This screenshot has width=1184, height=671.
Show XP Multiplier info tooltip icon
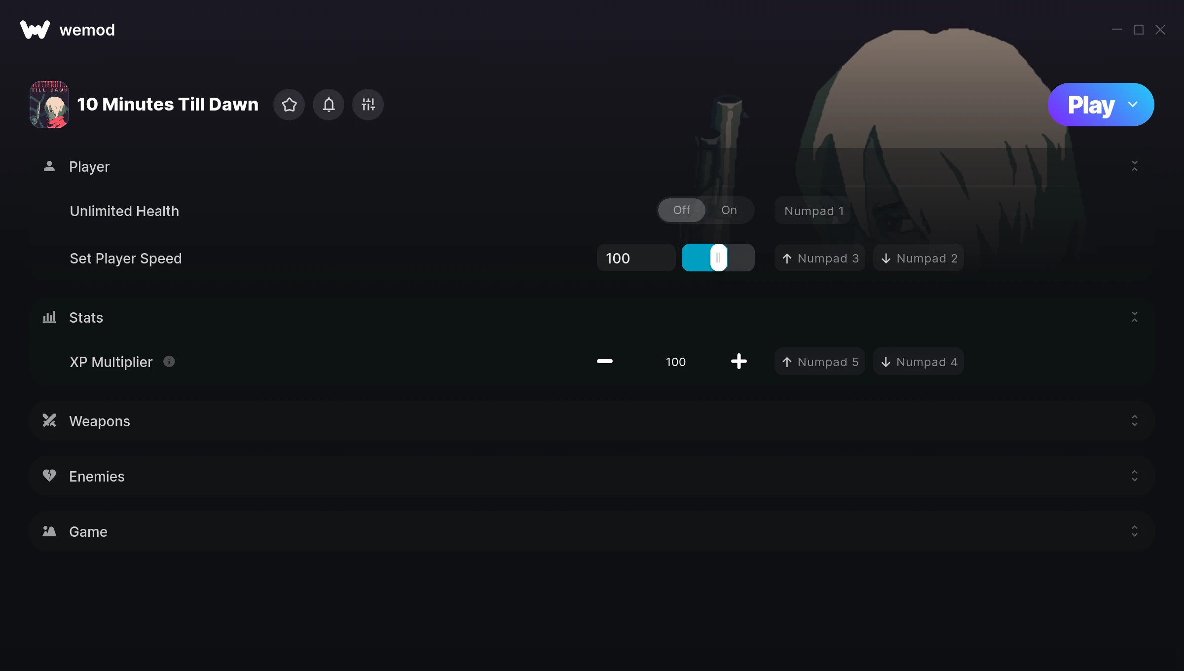[x=169, y=362]
